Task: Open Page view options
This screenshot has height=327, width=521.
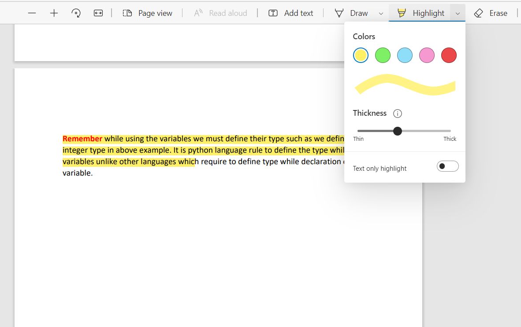Action: [x=147, y=13]
